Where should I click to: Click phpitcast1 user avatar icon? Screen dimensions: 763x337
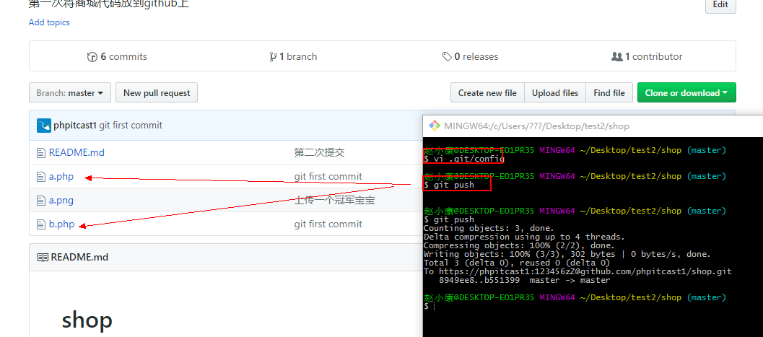click(44, 126)
